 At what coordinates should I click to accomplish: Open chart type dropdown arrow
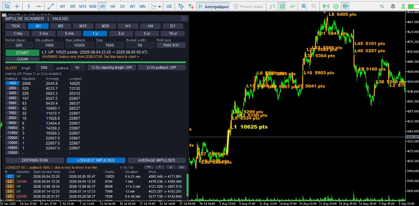tap(160, 7)
